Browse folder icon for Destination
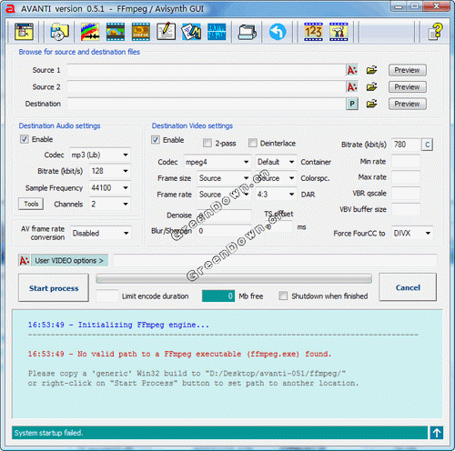The width and height of the screenshot is (455, 451). pyautogui.click(x=371, y=104)
